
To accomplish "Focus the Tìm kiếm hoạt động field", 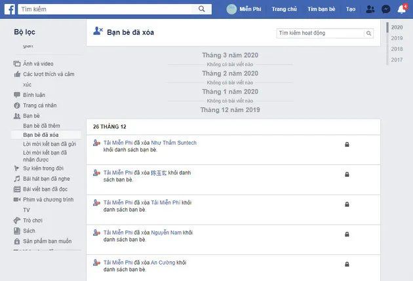I will (321, 33).
